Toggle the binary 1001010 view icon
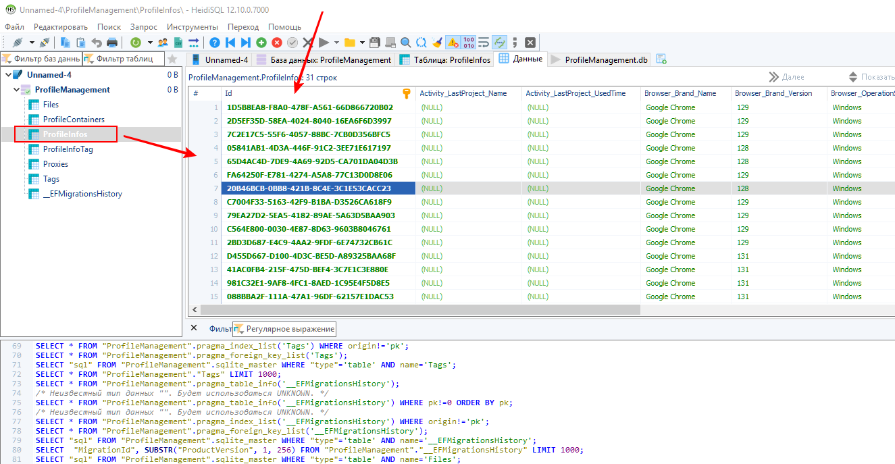Screen dimensions: 895x464 point(469,43)
